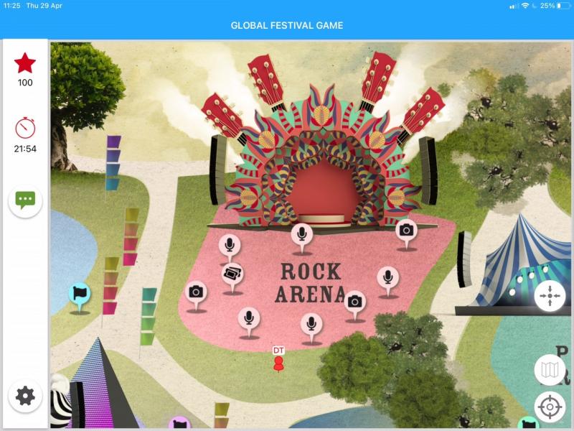Tap microphone pin right of ROCK text
574x431 pixels.
[x=388, y=281]
